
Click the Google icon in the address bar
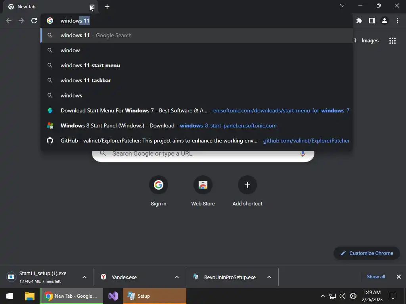pyautogui.click(x=50, y=21)
